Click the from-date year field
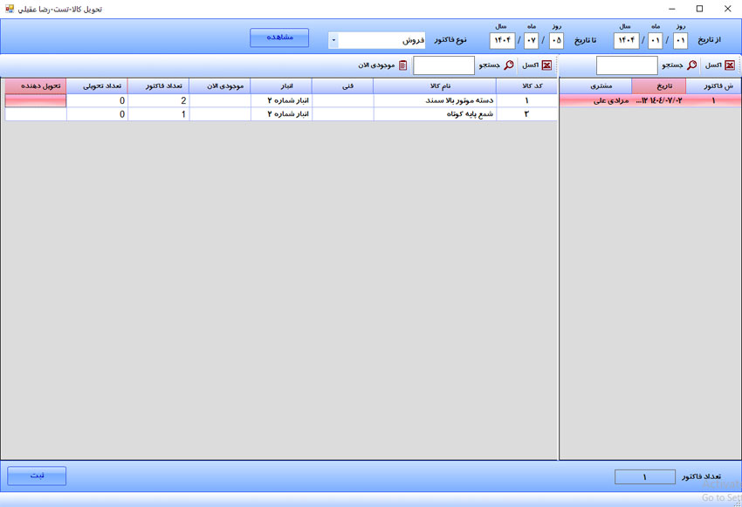 coord(625,40)
